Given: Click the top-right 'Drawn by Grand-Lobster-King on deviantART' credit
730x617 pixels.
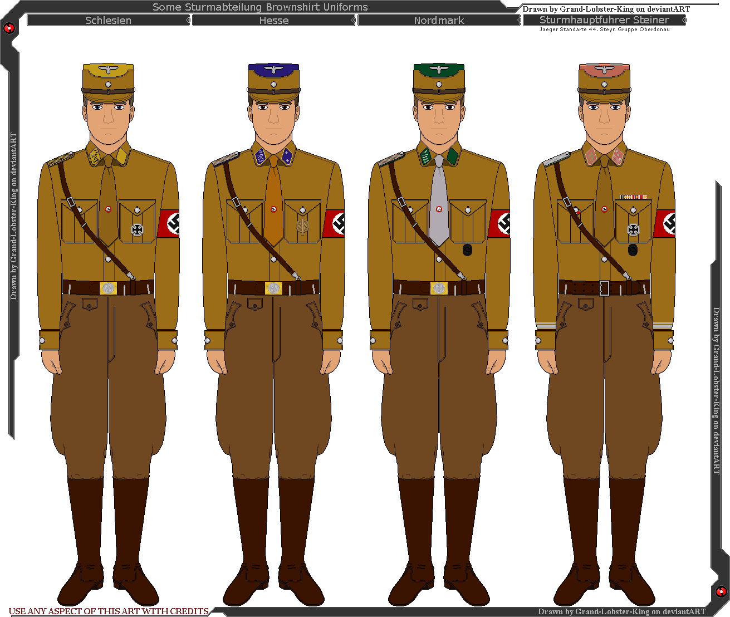Looking at the screenshot, I should click(606, 9).
